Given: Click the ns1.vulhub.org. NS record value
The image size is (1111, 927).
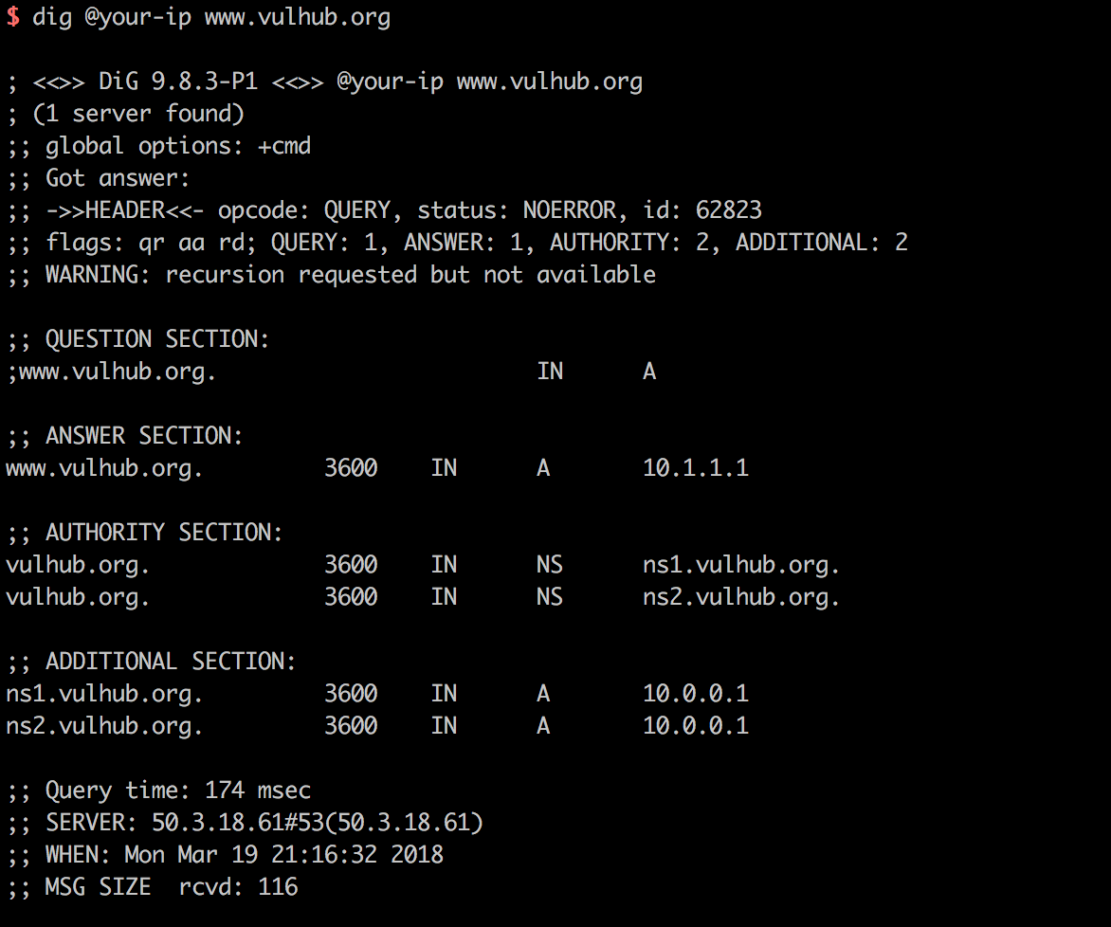Looking at the screenshot, I should [x=741, y=565].
